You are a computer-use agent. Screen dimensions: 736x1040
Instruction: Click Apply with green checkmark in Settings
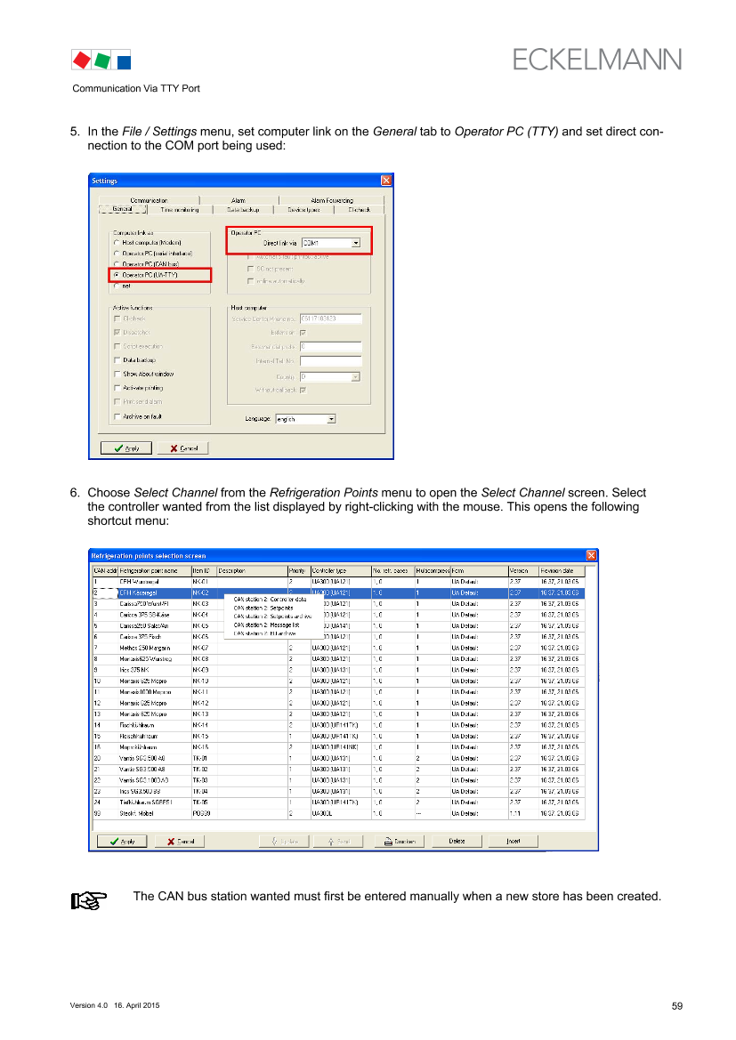point(125,448)
